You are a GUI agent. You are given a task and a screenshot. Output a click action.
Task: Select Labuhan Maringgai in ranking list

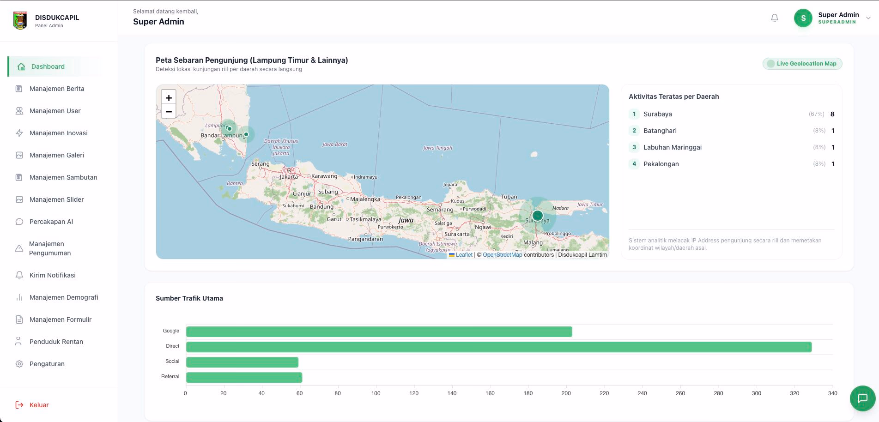click(732, 147)
